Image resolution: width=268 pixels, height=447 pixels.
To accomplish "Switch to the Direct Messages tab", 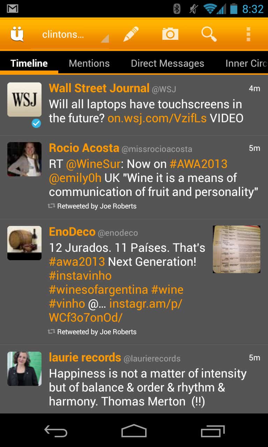I will coord(167,63).
